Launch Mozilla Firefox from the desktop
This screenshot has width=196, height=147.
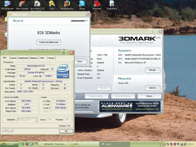(x=67, y=5)
